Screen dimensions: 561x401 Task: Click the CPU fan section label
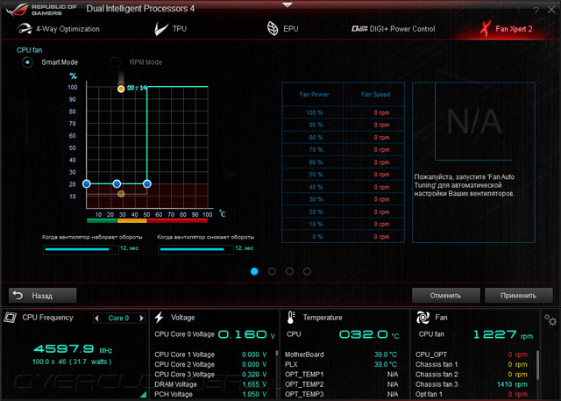[x=29, y=50]
